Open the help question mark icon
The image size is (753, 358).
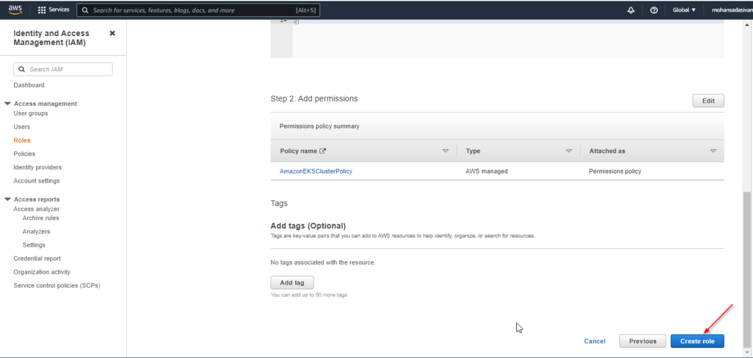[x=654, y=10]
